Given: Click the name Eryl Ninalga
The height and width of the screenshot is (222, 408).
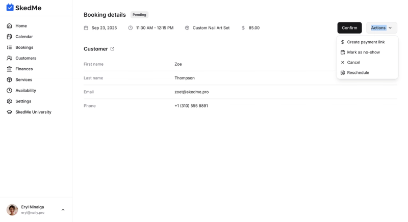Looking at the screenshot, I should [x=33, y=207].
